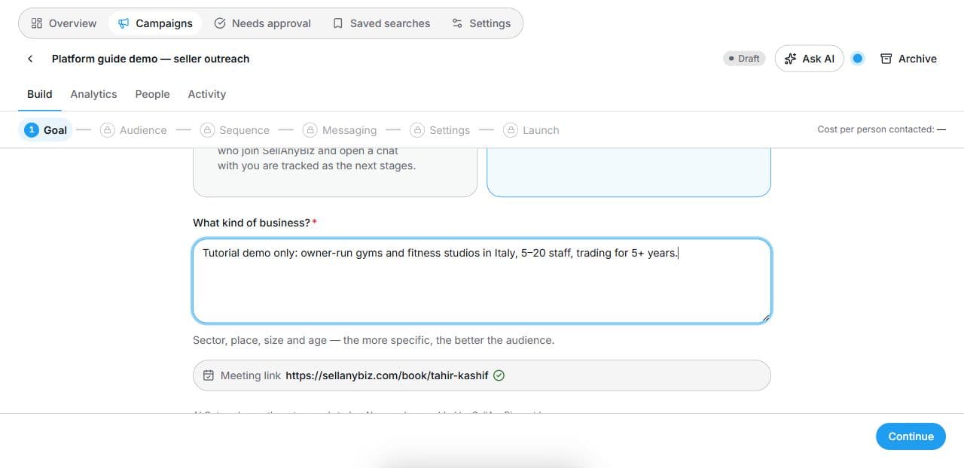This screenshot has height=468, width=964.
Task: Select the Settings step in wizard
Action: 440,130
